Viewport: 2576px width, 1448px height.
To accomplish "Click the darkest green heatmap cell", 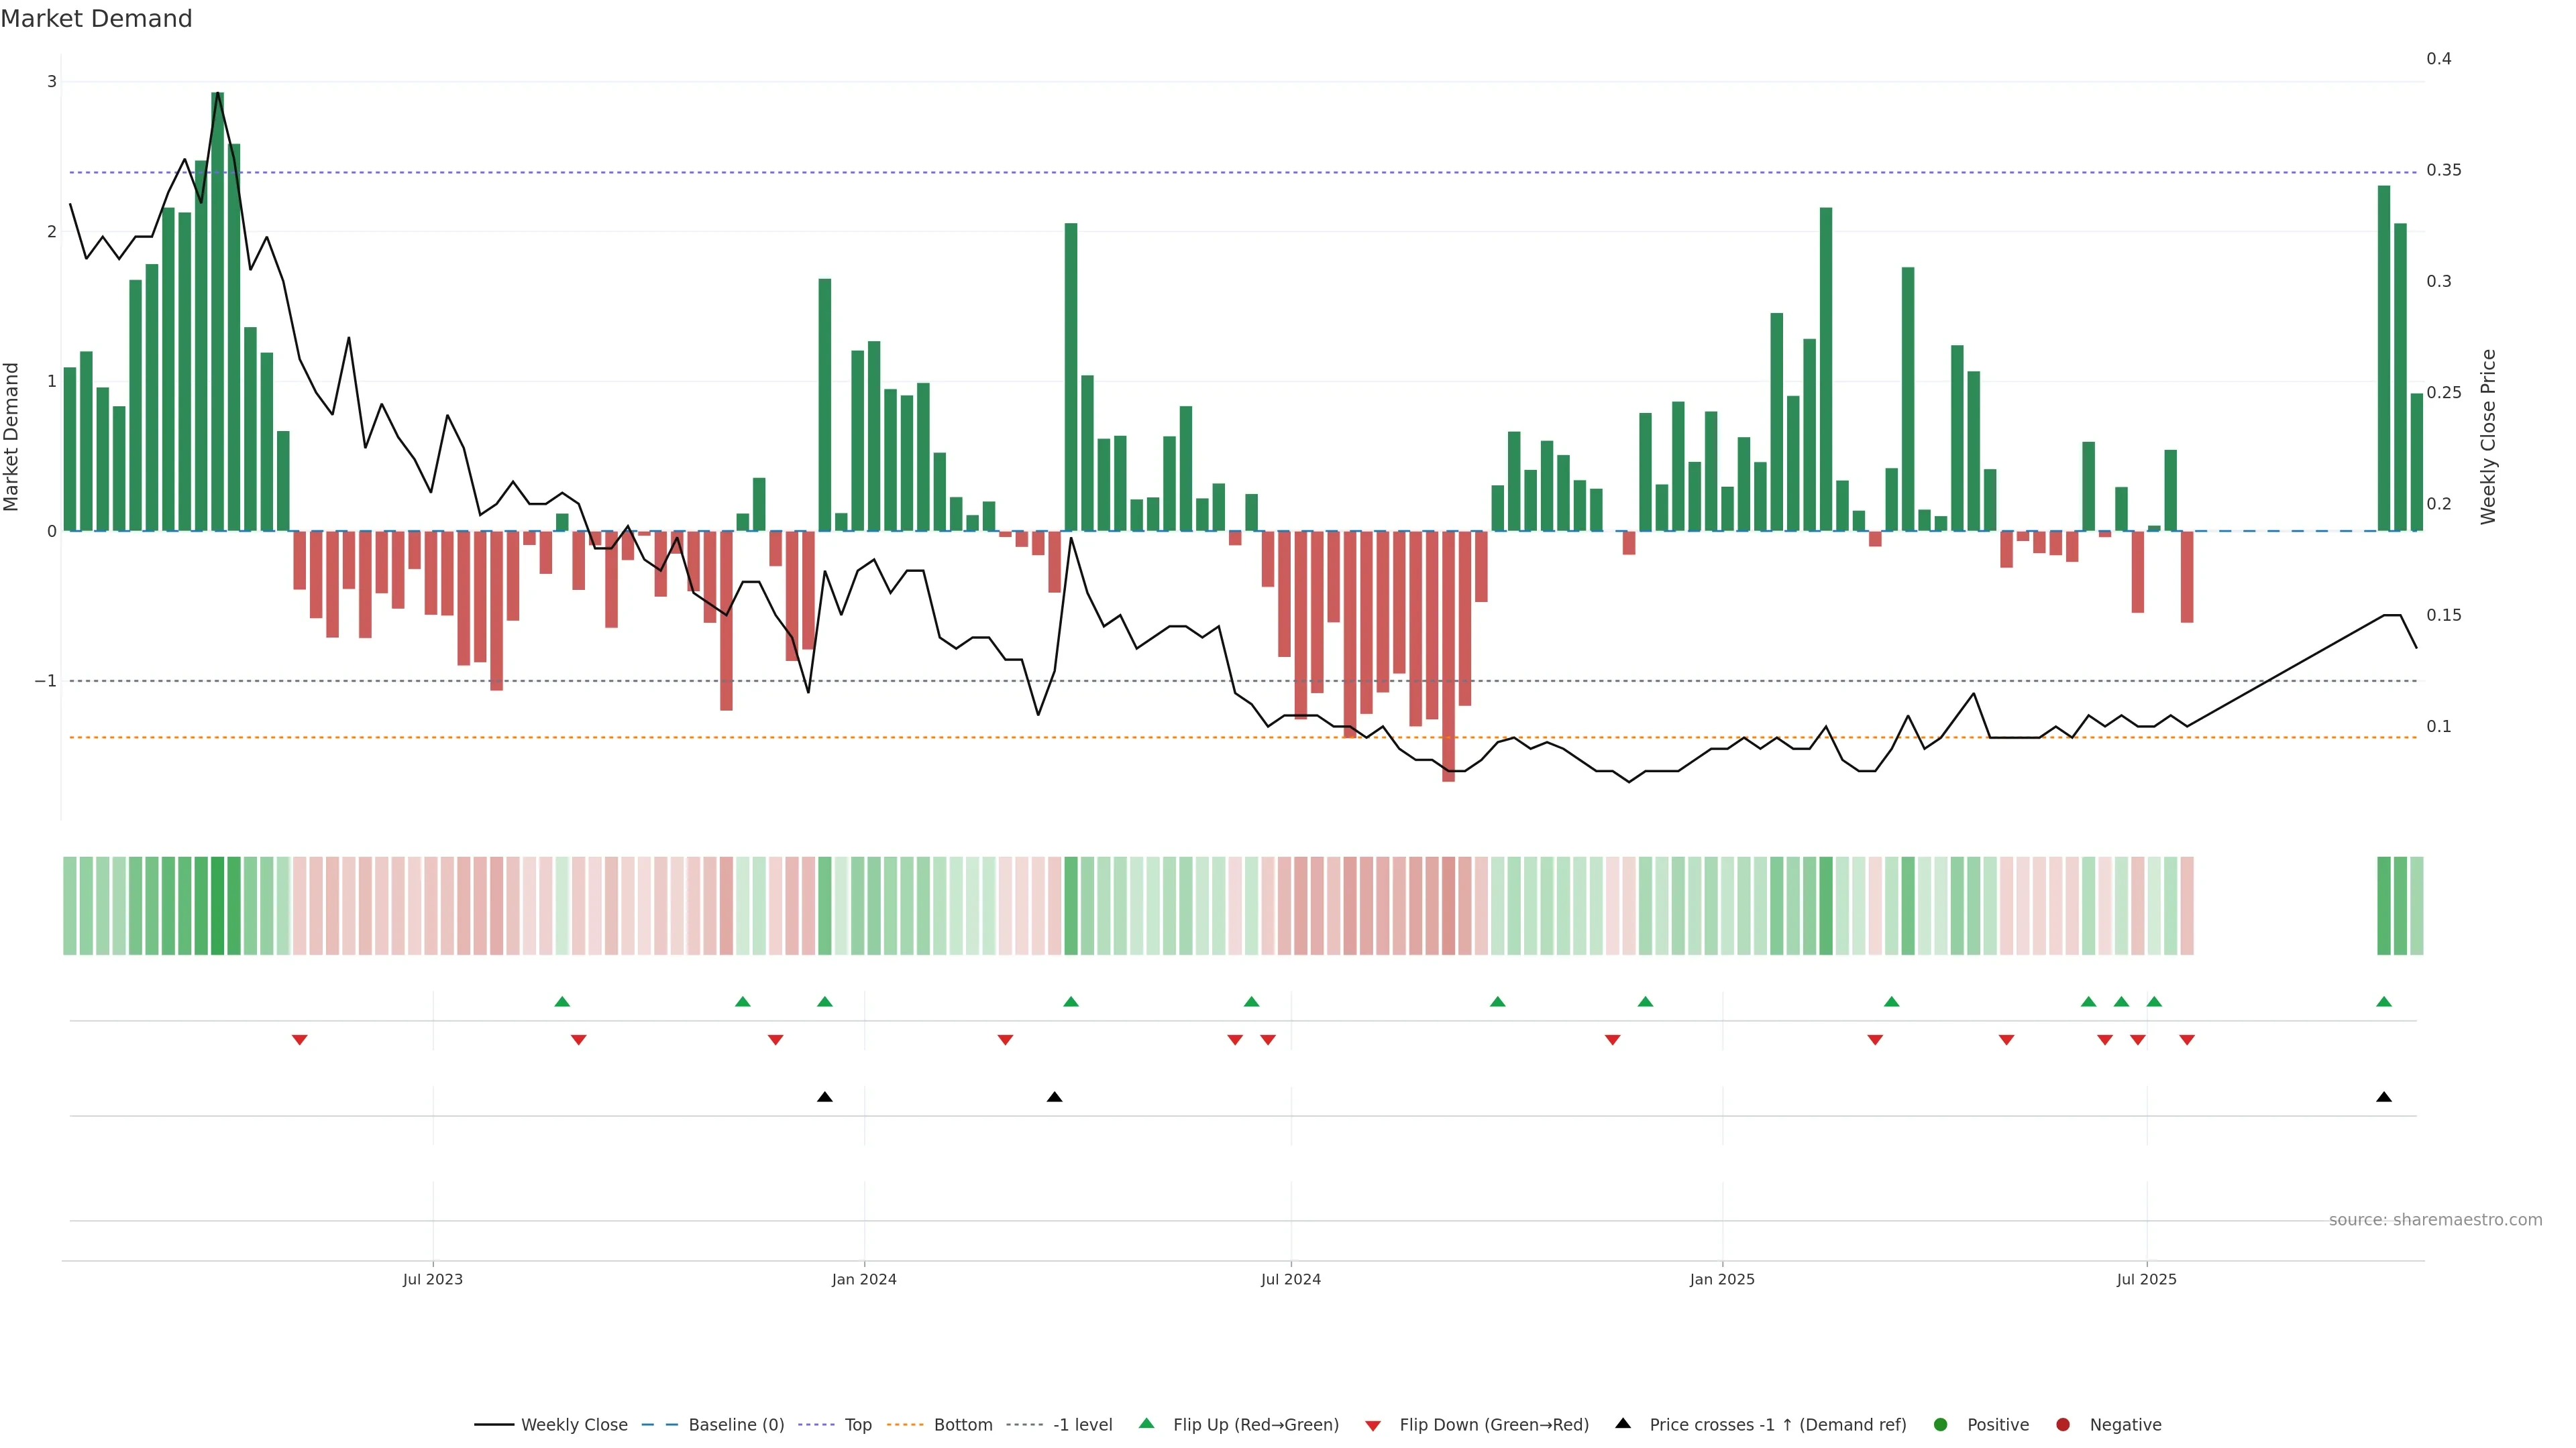I will [x=218, y=906].
